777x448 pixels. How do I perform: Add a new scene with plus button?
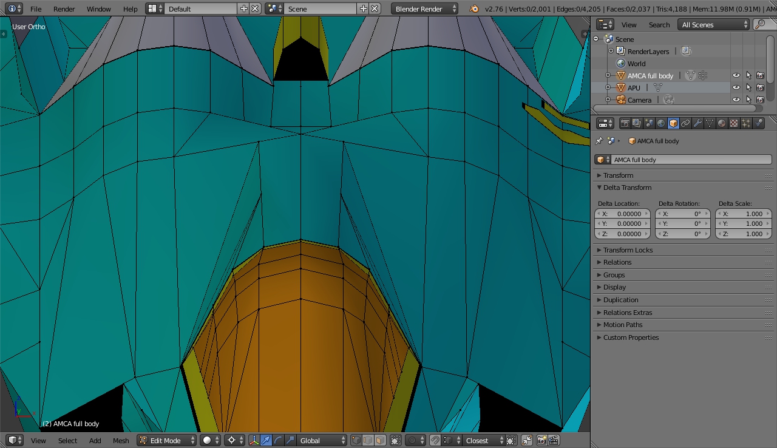(364, 8)
